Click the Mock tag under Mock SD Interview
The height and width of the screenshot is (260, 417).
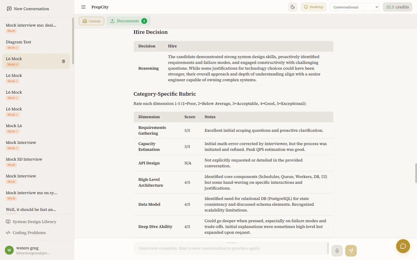tap(11, 165)
